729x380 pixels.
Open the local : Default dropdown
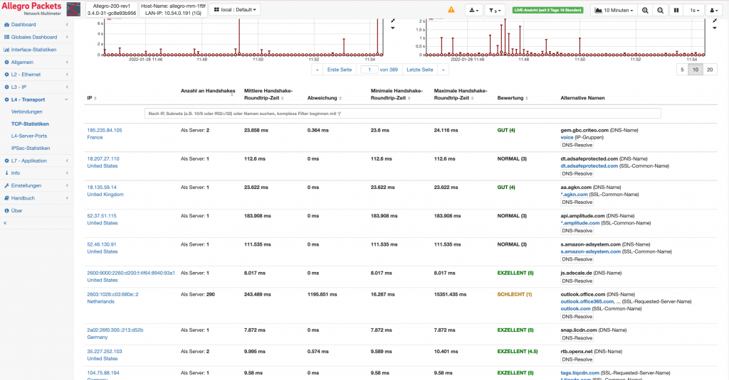pos(235,10)
